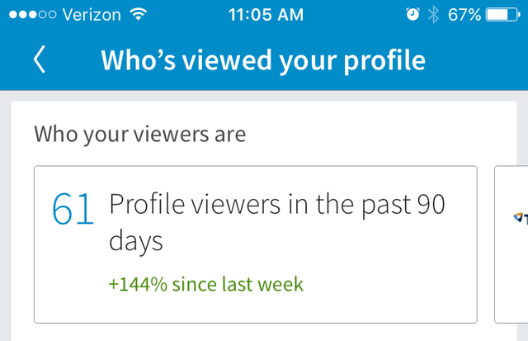Tap the 11:05 AM clock
Screen dimensions: 528x341
pyautogui.click(x=266, y=15)
